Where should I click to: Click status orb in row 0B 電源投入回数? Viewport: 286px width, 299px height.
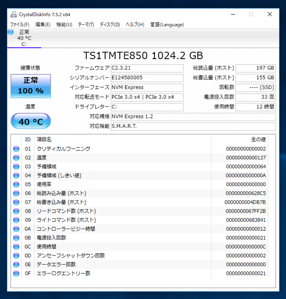coord(16,238)
